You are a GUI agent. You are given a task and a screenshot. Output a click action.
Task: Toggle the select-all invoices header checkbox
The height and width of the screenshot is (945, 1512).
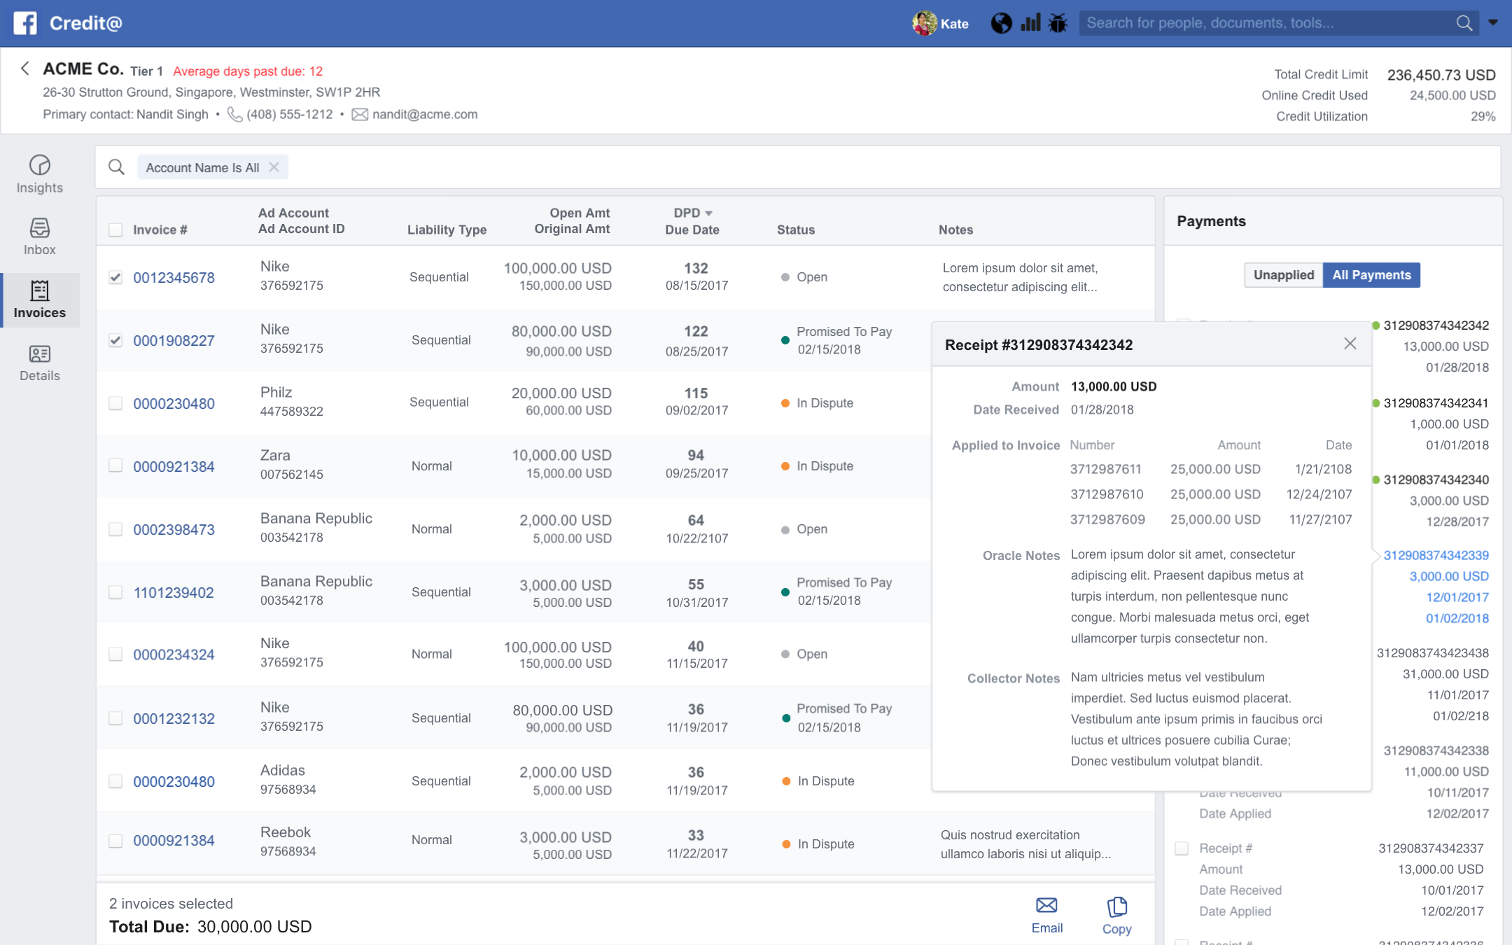pyautogui.click(x=115, y=230)
